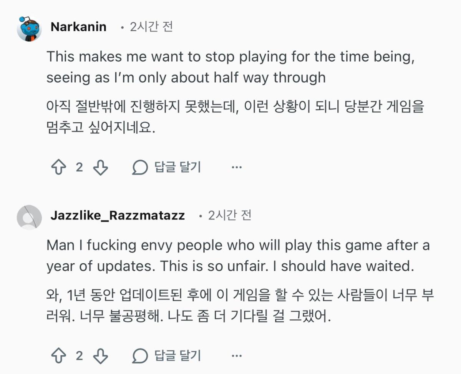
Task: Open the three-dot menu under Jazzlike_Razzmatazz's comment
Action: [237, 356]
